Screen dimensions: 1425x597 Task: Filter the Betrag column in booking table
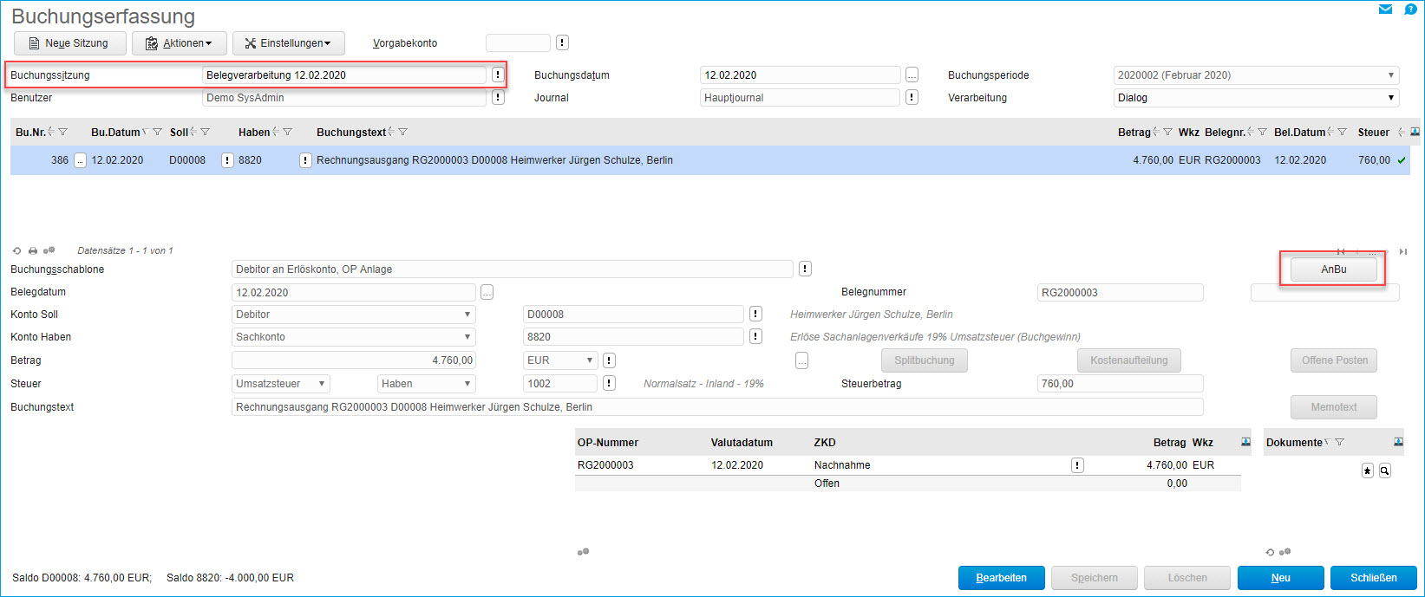[1168, 133]
